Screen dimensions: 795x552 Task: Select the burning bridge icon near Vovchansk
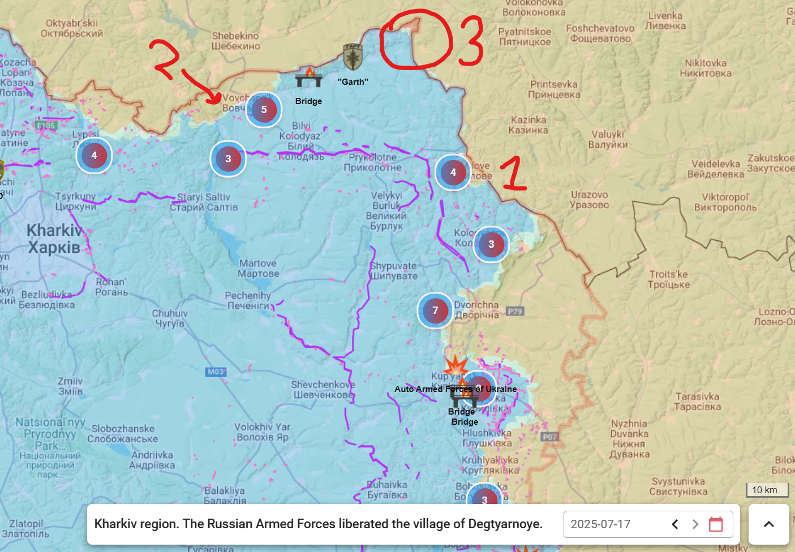point(308,77)
